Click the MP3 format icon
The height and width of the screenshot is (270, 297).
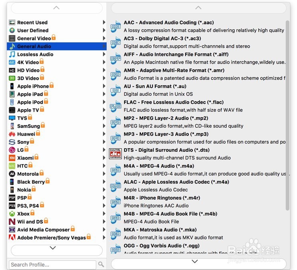(115, 138)
